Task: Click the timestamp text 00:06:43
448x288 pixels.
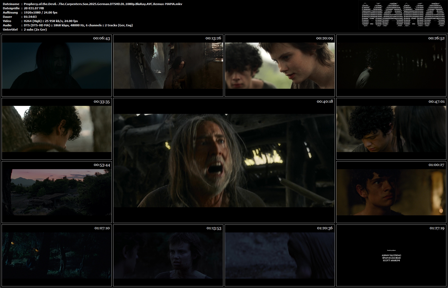Action: pyautogui.click(x=101, y=38)
